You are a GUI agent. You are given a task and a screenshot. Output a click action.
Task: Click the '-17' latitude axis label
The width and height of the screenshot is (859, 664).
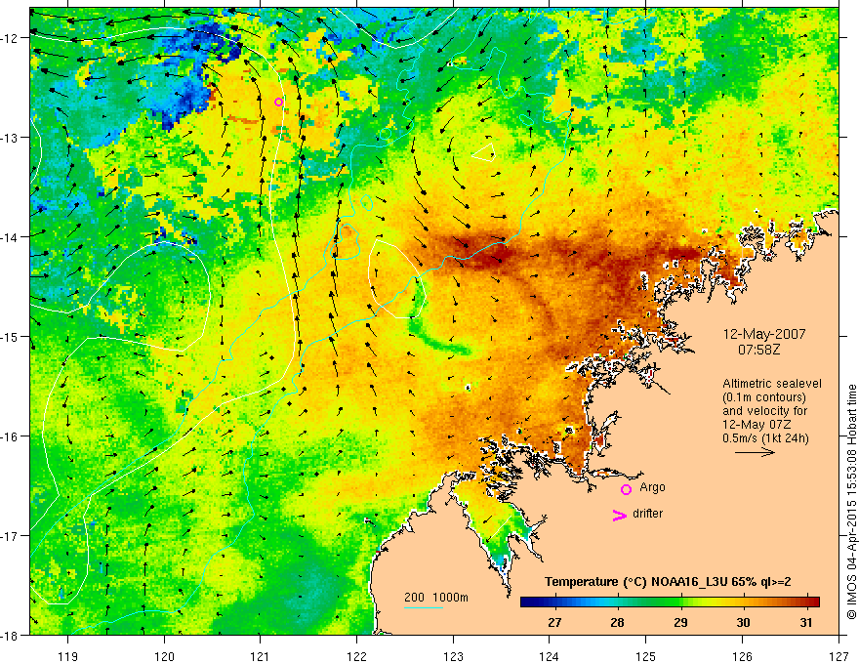[x=11, y=535]
